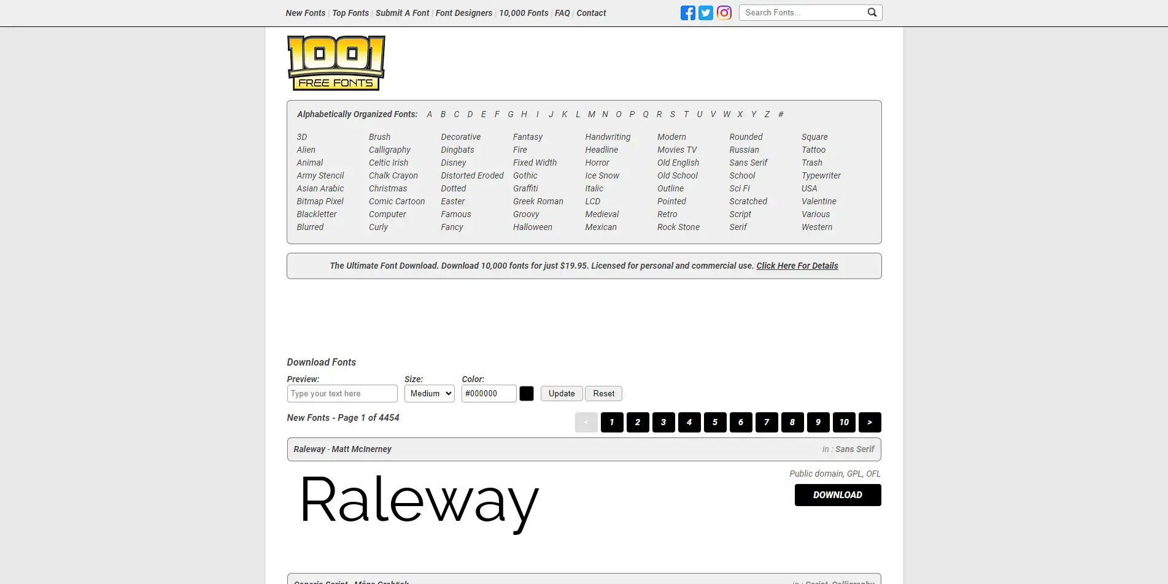Open the 3D font category
The height and width of the screenshot is (584, 1168).
302,137
